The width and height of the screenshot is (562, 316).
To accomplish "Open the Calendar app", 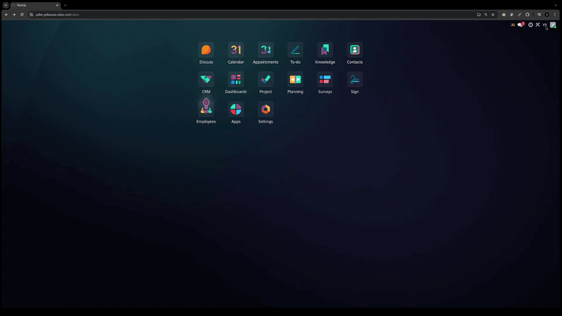I will [x=236, y=53].
